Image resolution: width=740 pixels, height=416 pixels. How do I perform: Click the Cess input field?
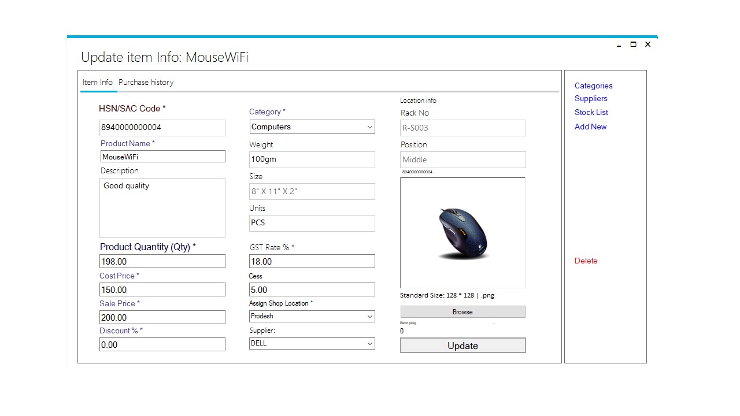312,289
